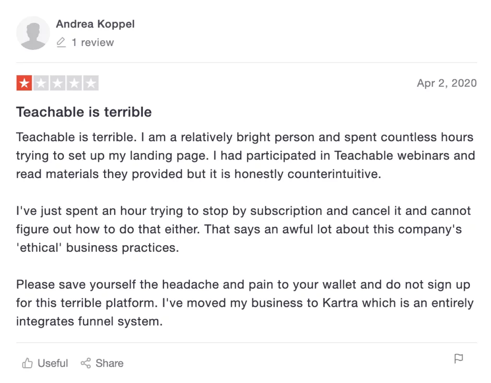Click the fifth grey star
Viewport: 491px width, 383px height.
91,83
